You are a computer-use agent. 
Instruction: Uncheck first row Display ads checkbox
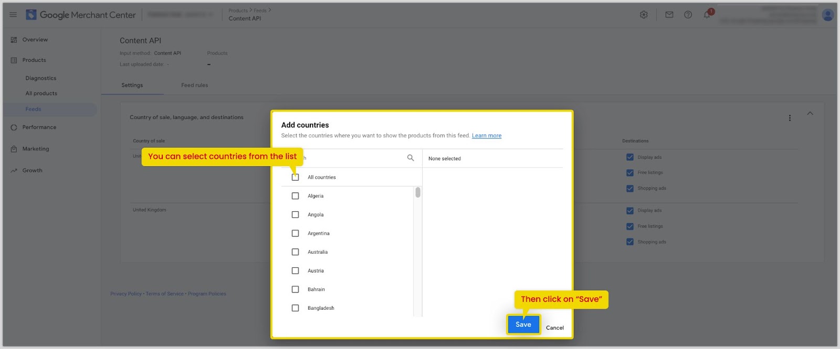[630, 157]
